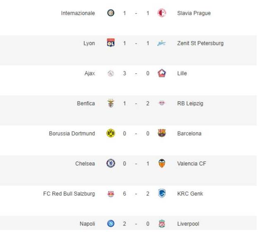Click the Chelsea club crest
This screenshot has height=232, width=260.
click(111, 164)
